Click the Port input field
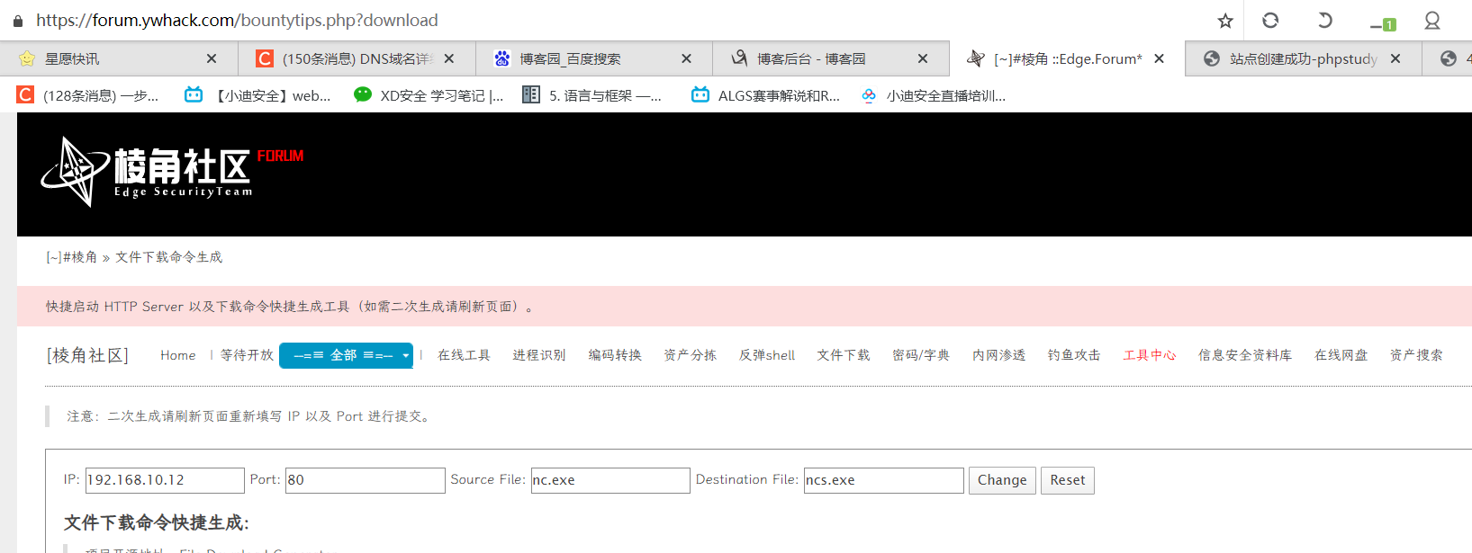Image resolution: width=1472 pixels, height=553 pixels. coord(365,480)
